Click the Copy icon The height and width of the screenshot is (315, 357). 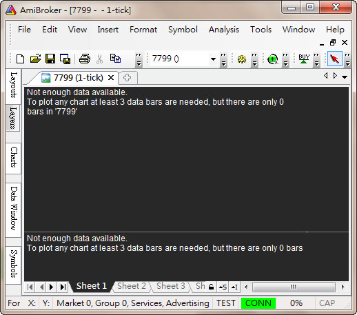[x=115, y=59]
